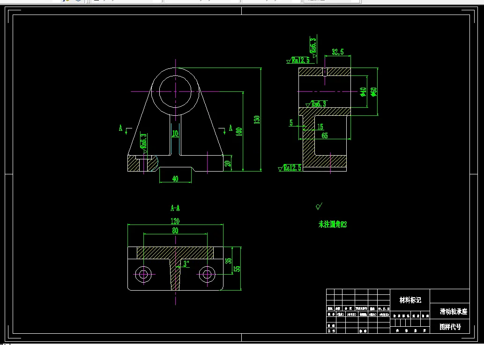Select the right bolt hole in A-A view
Screen dimensions: 484x345
(207, 274)
